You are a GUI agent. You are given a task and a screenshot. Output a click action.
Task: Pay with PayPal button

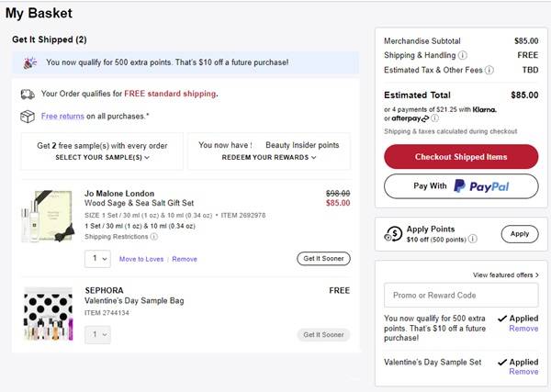[x=461, y=186]
